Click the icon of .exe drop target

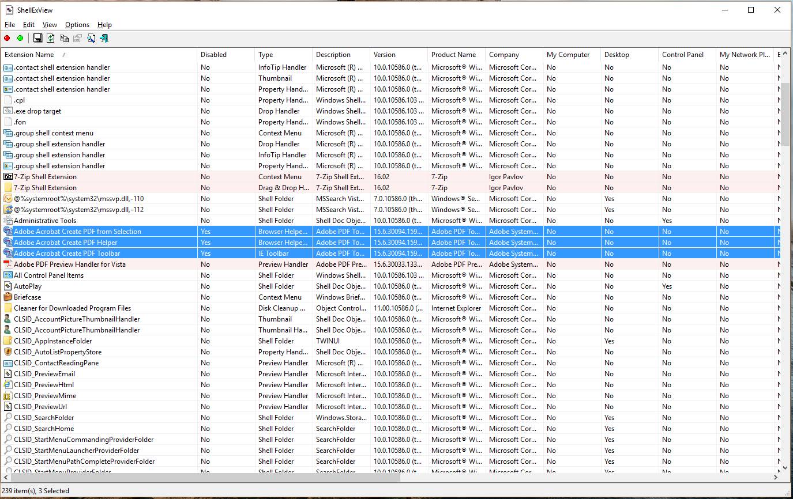pos(8,111)
